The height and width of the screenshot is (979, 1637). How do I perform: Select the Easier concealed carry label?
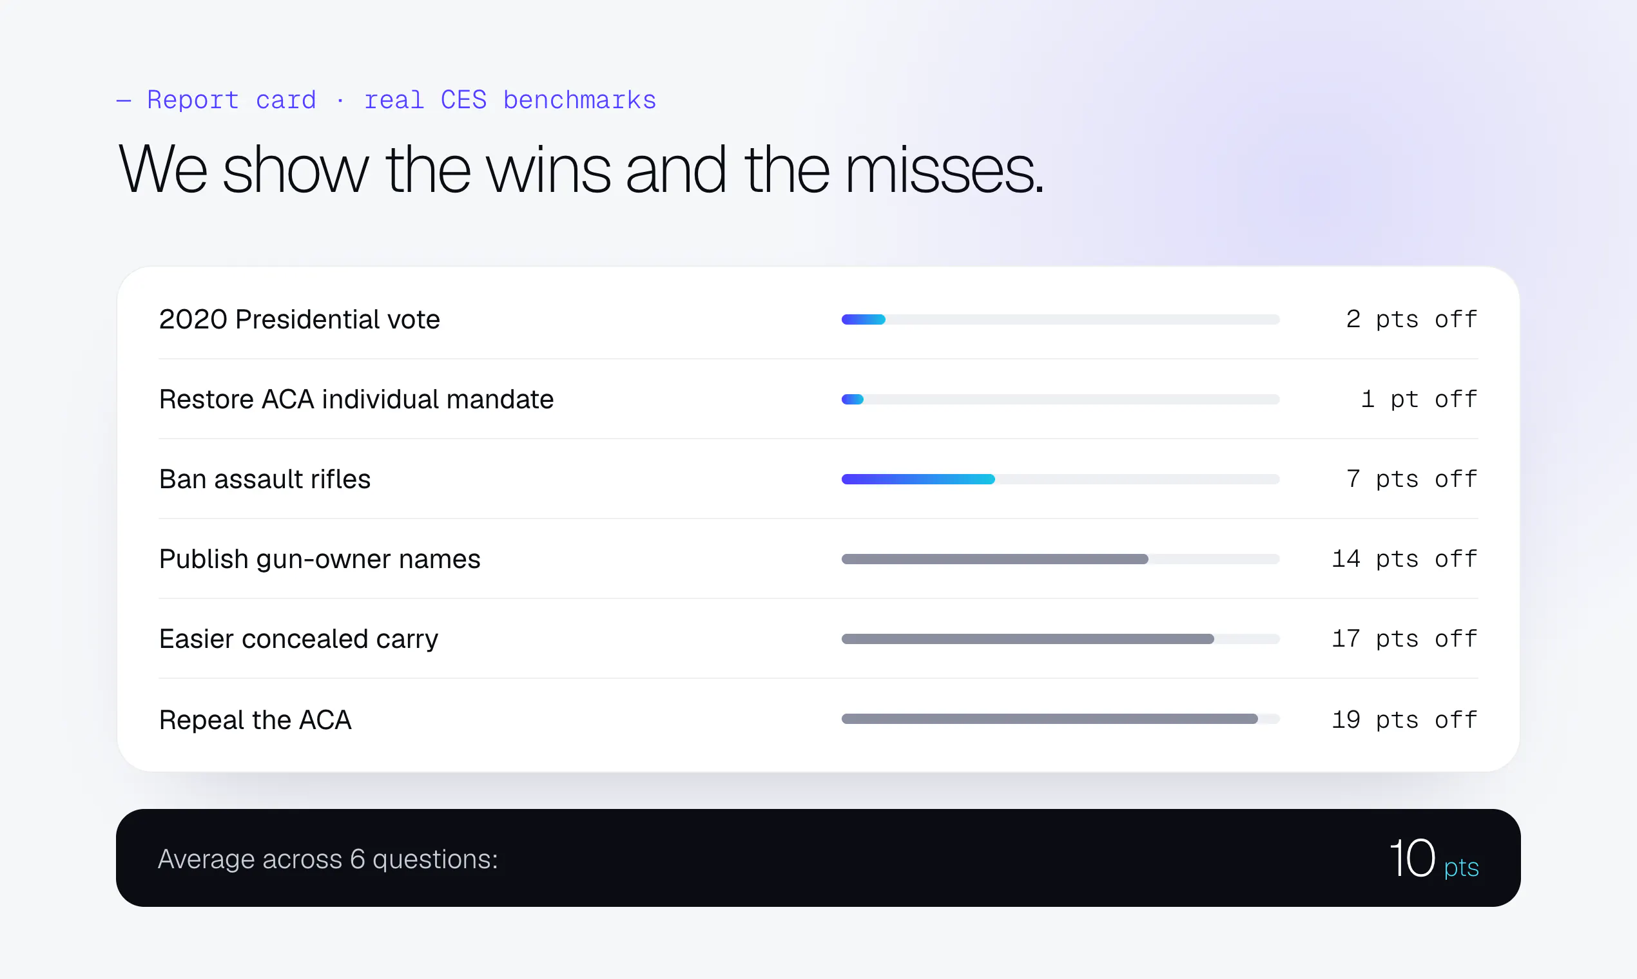pos(298,638)
